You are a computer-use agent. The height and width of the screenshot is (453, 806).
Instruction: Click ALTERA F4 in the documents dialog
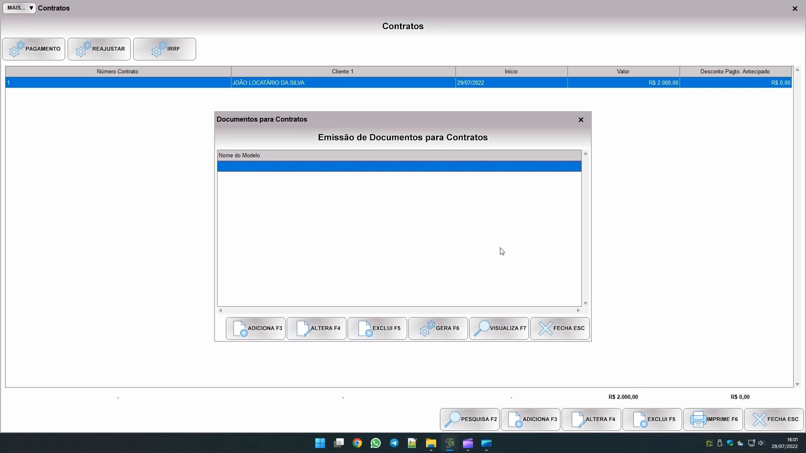(x=316, y=328)
